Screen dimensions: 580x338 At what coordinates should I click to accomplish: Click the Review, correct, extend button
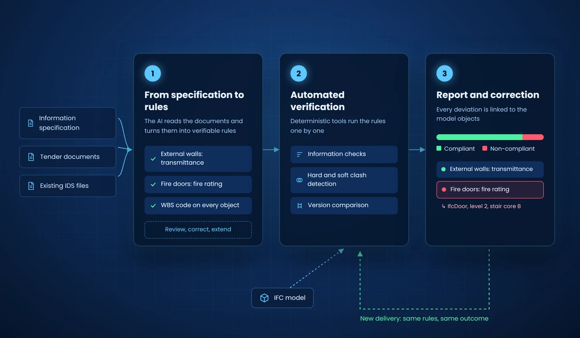click(198, 230)
